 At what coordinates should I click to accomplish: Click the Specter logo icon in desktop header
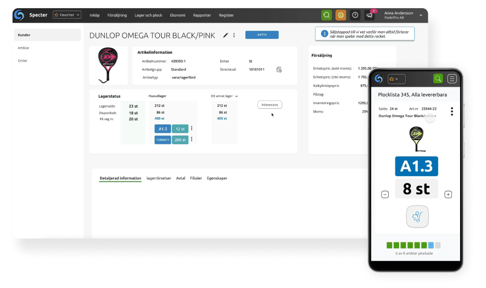(x=19, y=15)
